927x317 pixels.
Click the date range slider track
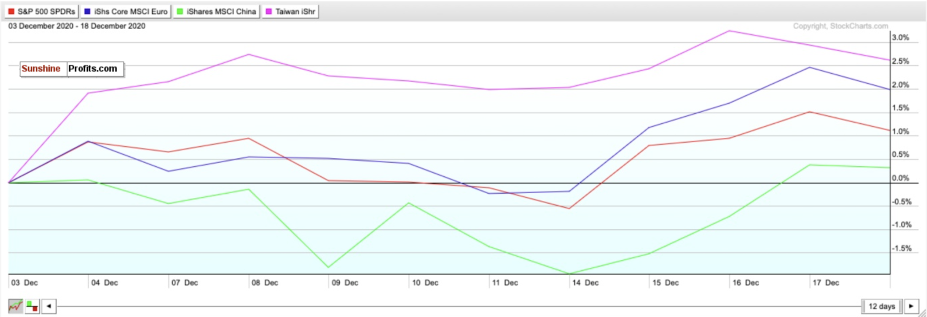tap(459, 306)
